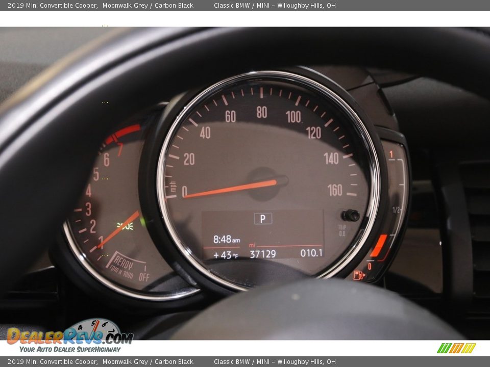Click the P gear indicator box

[263, 219]
